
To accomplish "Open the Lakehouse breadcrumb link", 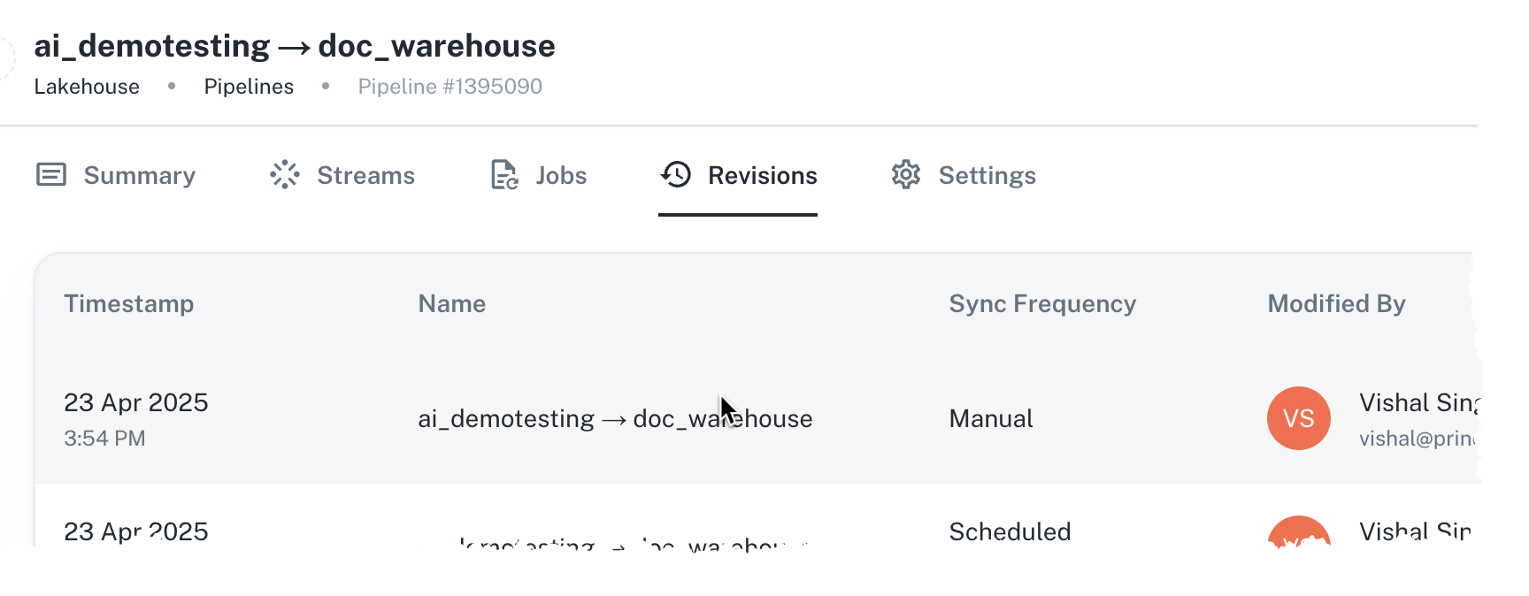I will [x=87, y=87].
